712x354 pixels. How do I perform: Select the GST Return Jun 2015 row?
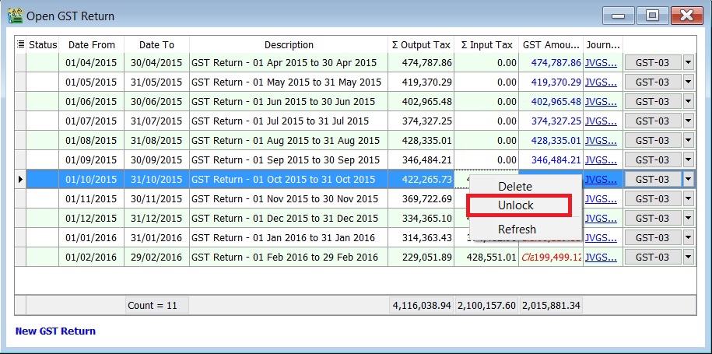(284, 102)
